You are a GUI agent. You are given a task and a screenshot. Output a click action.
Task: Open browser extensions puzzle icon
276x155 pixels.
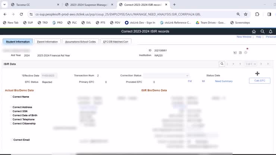pos(257,14)
